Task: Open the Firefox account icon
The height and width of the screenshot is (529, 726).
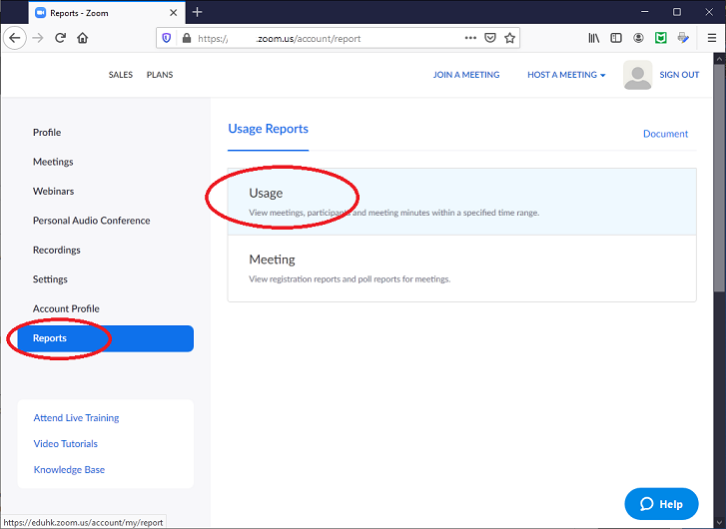Action: (638, 38)
